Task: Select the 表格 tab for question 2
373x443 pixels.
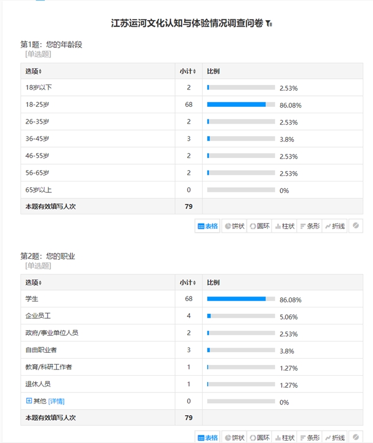Action: tap(208, 438)
